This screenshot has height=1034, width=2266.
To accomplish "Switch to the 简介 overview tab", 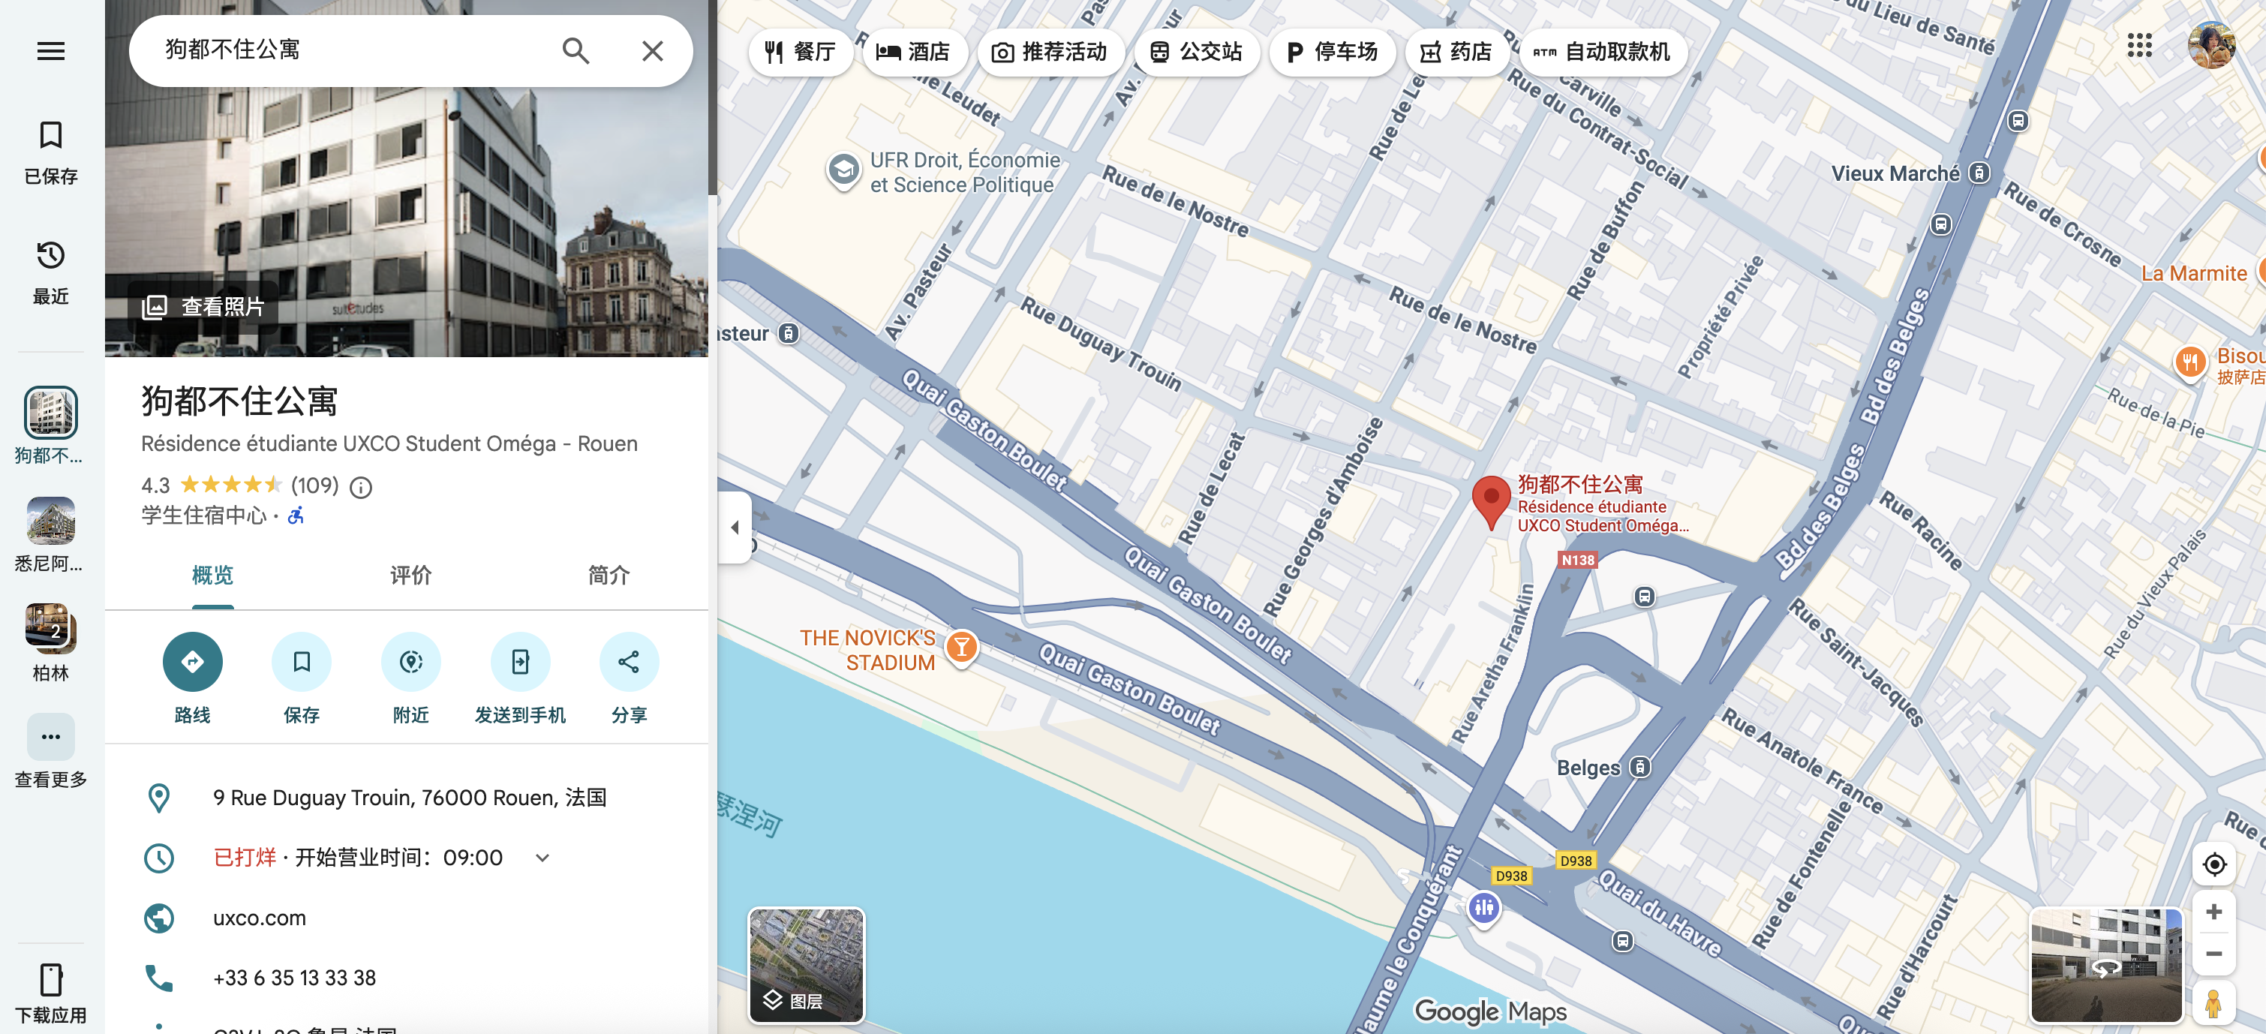I will [x=608, y=576].
